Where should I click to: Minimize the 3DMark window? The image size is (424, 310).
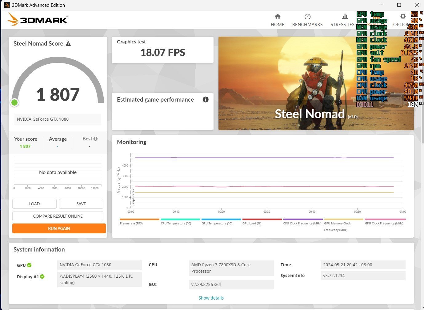tap(381, 5)
